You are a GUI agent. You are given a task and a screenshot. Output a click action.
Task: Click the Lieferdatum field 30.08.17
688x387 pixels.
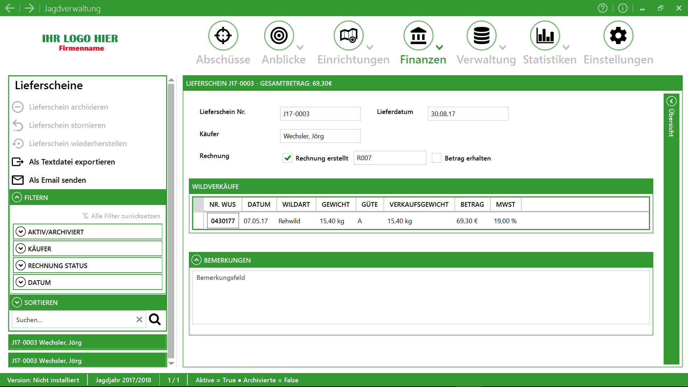click(468, 114)
